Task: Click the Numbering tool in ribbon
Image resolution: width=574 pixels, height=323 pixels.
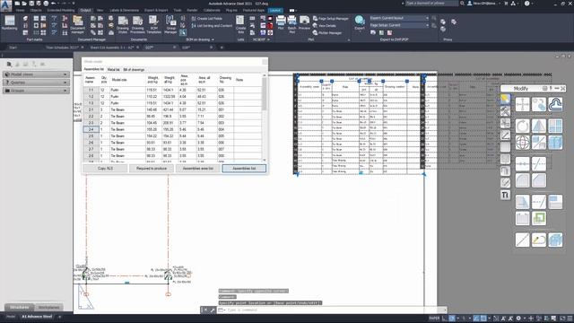Action: coord(10,23)
